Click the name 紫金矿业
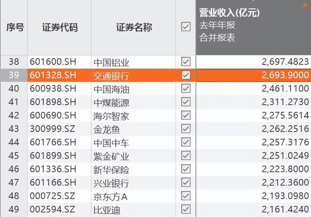 [111, 157]
